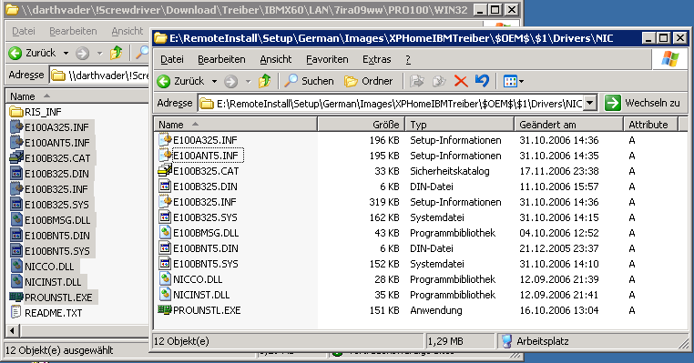Click the 12 Objekt(e) status text in front window
Viewport: 694px width, 363px height.
(x=181, y=341)
